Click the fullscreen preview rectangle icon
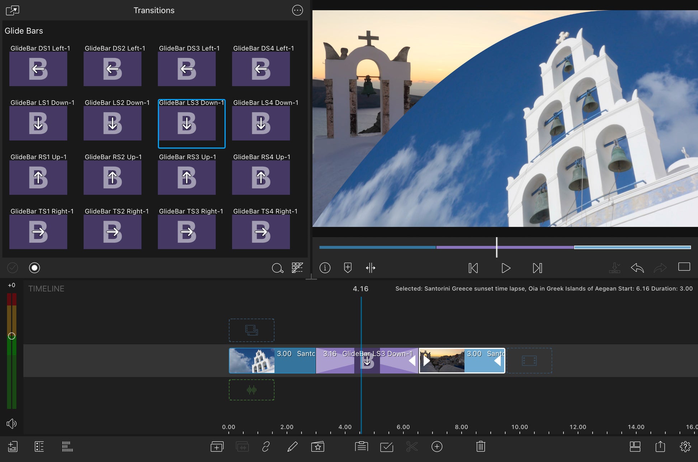This screenshot has height=462, width=698. pos(684,267)
